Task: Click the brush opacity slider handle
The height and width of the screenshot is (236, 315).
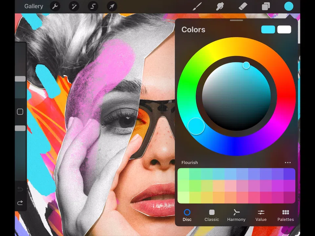Action: [x=20, y=128]
